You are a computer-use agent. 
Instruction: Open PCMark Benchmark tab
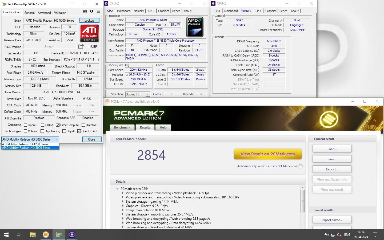click(x=122, y=127)
